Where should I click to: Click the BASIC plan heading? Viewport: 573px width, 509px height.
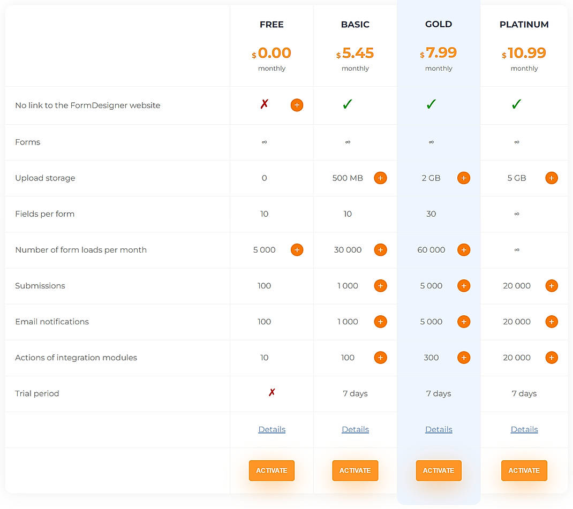tap(355, 25)
